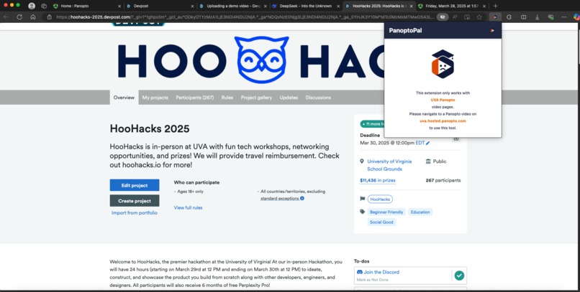Toggle split screen view
Image resolution: width=580 pixels, height=292 pixels.
pyautogui.click(x=523, y=17)
